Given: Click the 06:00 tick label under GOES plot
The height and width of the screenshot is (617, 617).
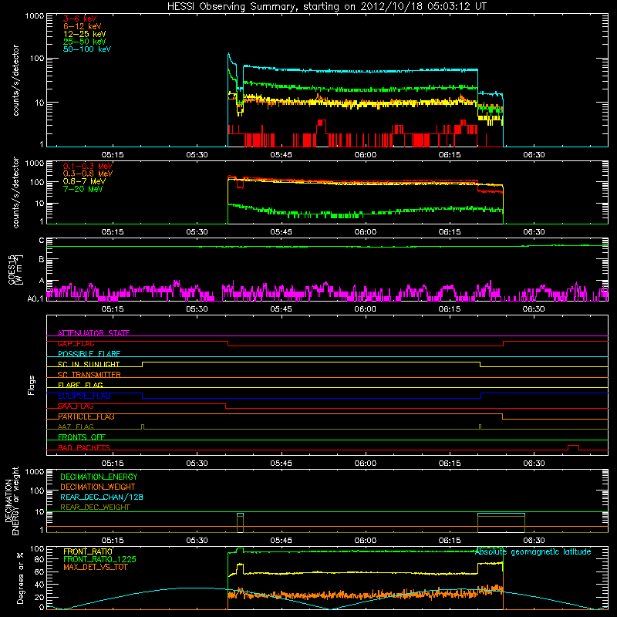Looking at the screenshot, I should [365, 309].
